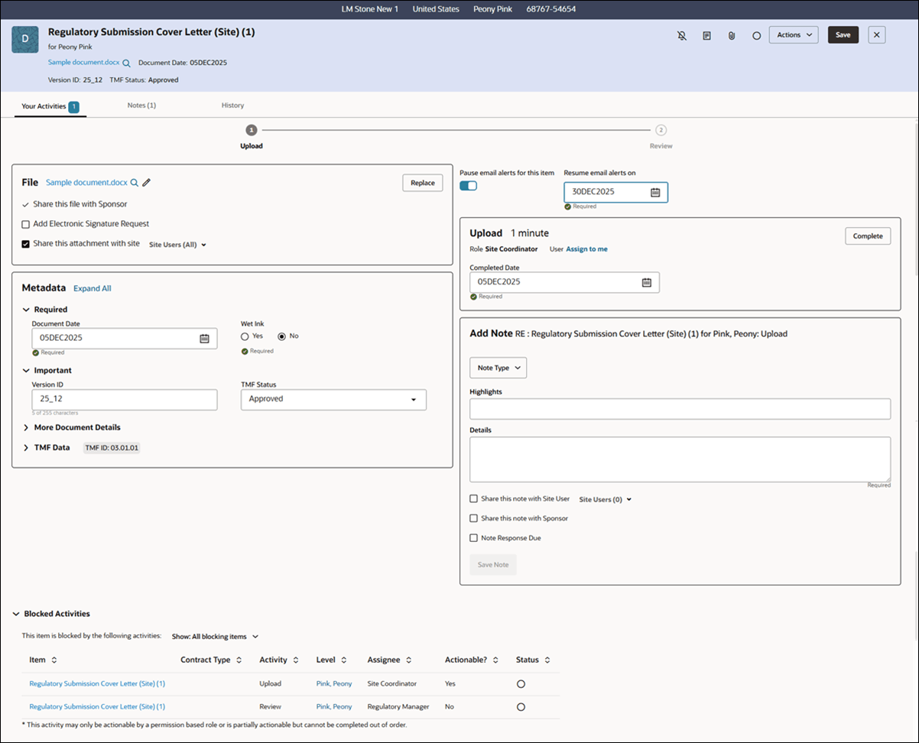Open the Note Type dropdown
The image size is (919, 743).
point(498,368)
